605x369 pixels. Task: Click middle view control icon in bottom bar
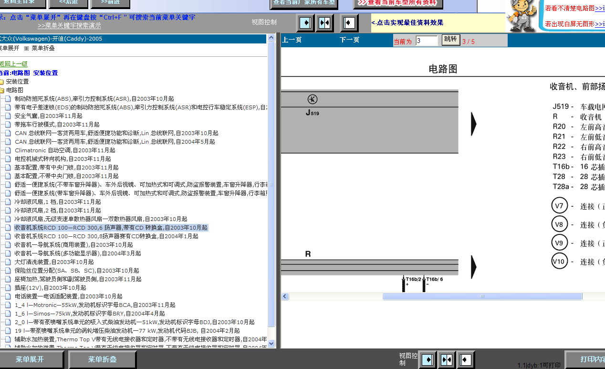point(447,359)
